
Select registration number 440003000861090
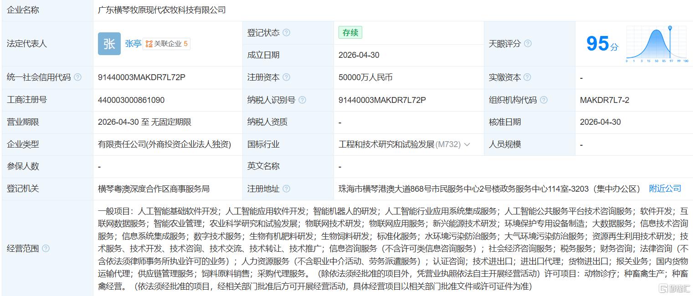point(131,100)
